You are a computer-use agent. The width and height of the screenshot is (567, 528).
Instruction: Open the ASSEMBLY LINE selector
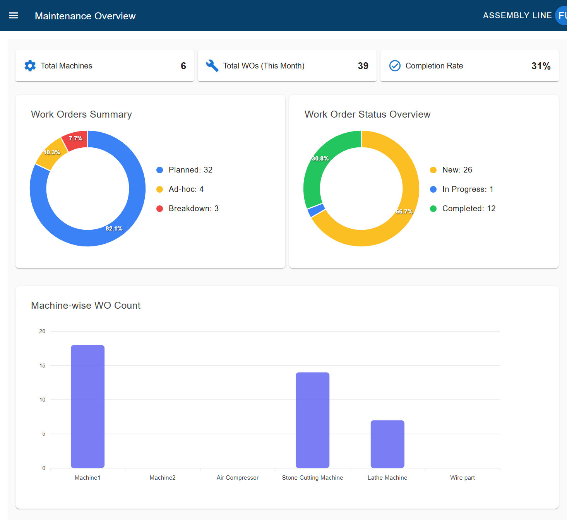(517, 15)
